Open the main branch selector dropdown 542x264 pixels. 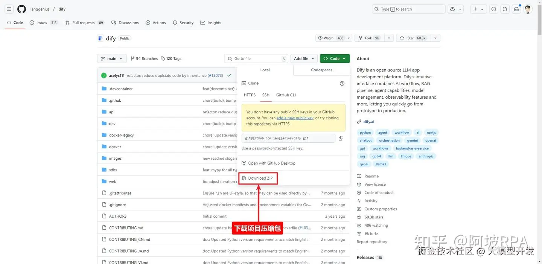(x=112, y=59)
